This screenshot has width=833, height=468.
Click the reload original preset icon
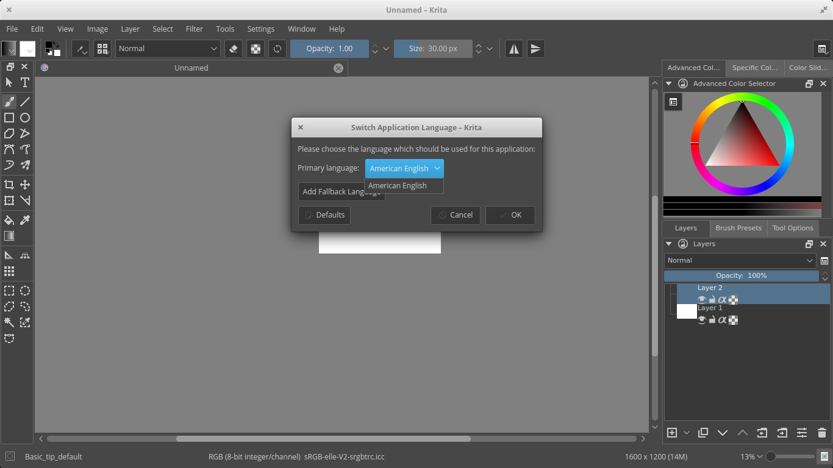pos(277,49)
